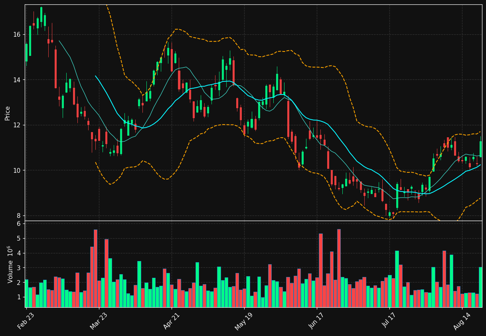Click the price axis value 14
Screen dimensions: 486x336
click(17, 80)
